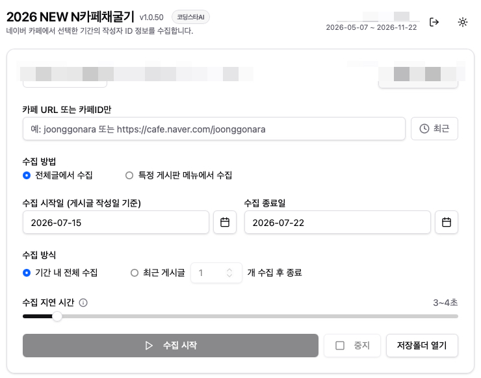Click the info icon next to 수집 지연 시간
Viewport: 481px width, 378px height.
coord(83,303)
